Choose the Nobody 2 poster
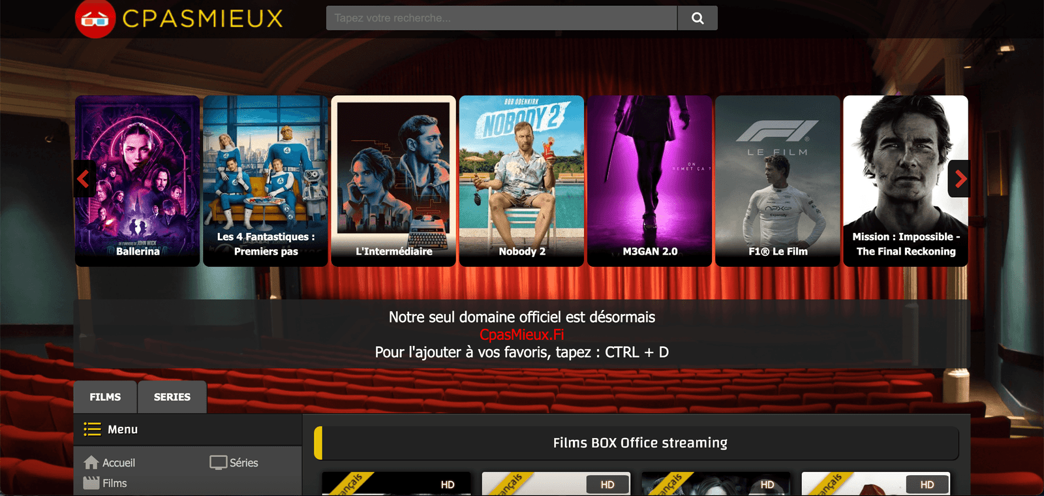 pos(521,181)
